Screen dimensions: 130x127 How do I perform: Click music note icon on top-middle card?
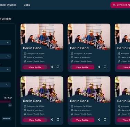tap(72, 61)
